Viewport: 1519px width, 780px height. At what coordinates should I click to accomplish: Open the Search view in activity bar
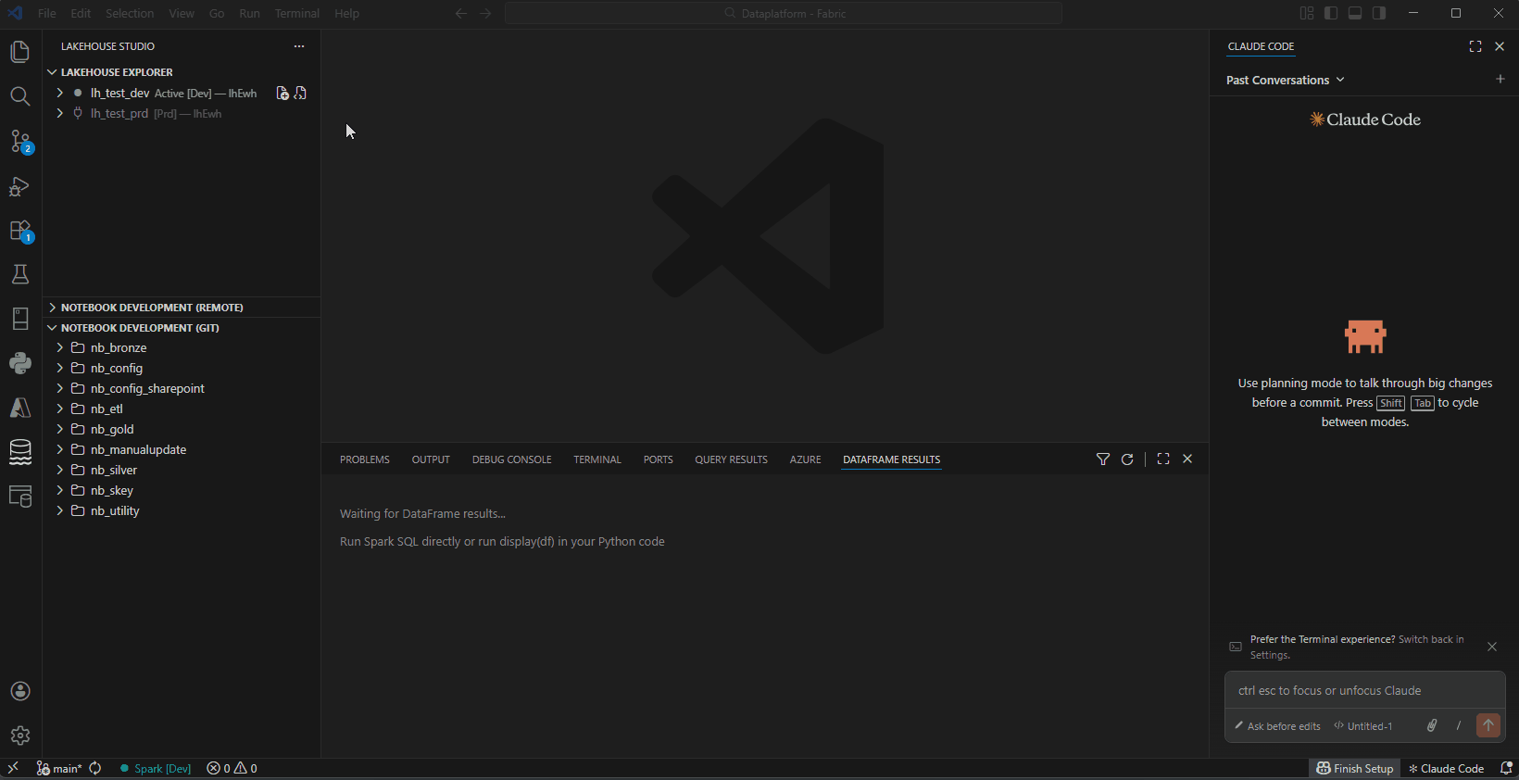click(20, 96)
